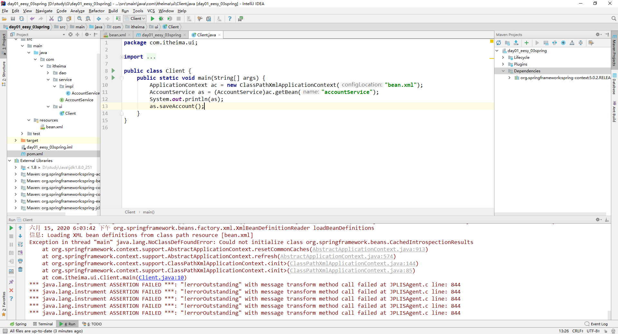Screen dimensions: 618x334
Task: Toggle the Database side tab
Action: point(614,84)
